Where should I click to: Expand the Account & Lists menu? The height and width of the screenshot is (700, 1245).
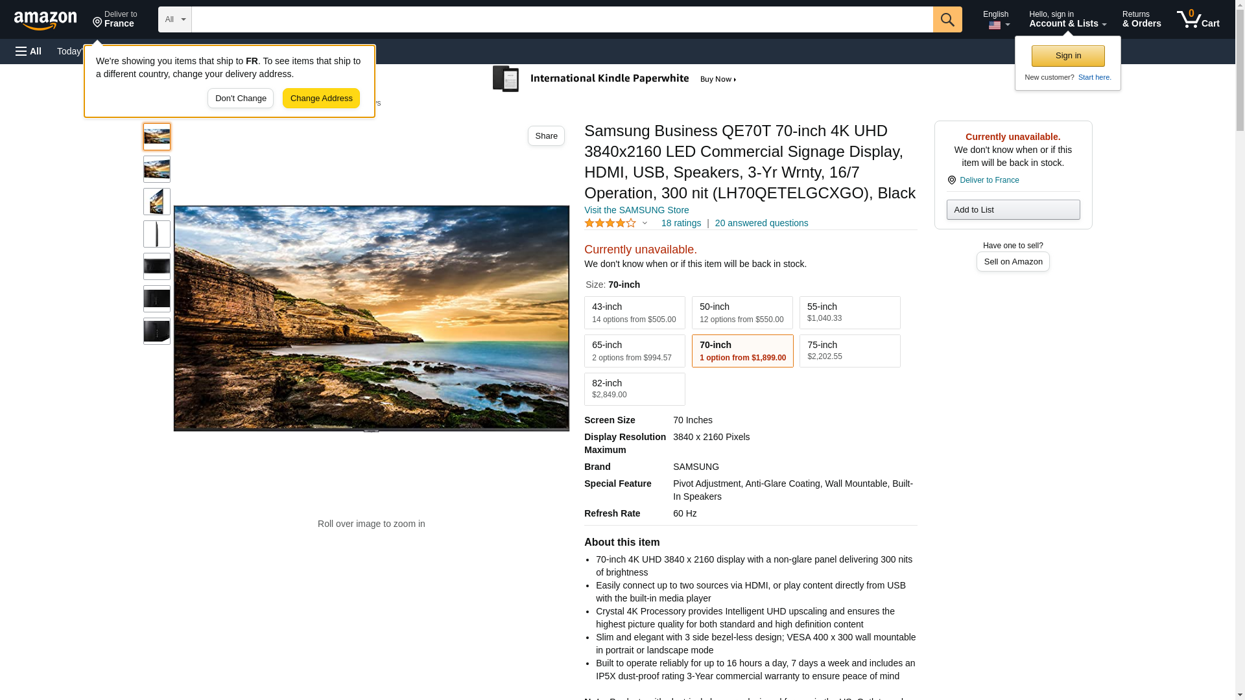[x=1067, y=19]
